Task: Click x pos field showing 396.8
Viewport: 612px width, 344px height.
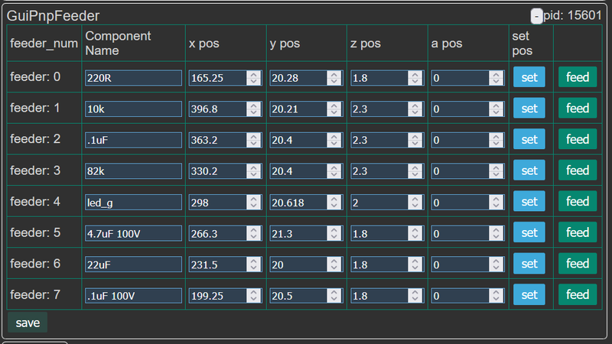Action: [x=217, y=109]
